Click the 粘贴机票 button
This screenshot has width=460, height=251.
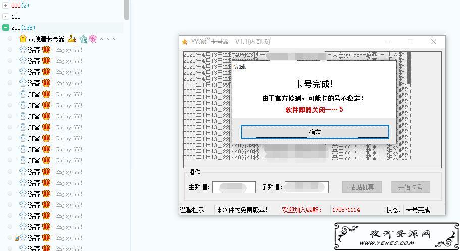click(x=362, y=187)
